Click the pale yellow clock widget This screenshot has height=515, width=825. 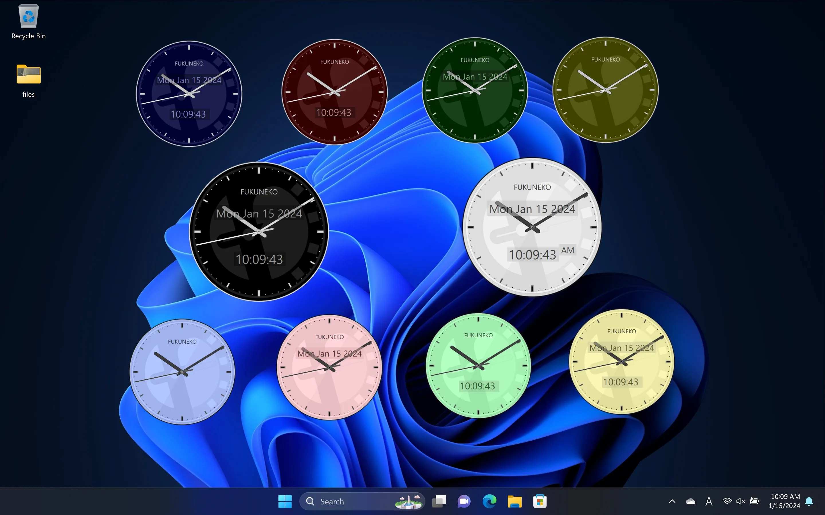[x=622, y=361]
